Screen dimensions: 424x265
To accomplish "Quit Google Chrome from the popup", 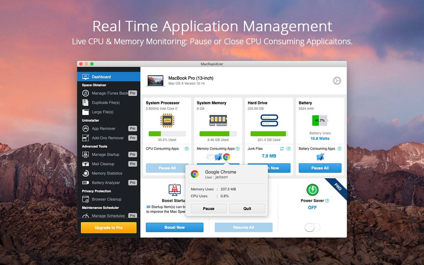I will (247, 209).
